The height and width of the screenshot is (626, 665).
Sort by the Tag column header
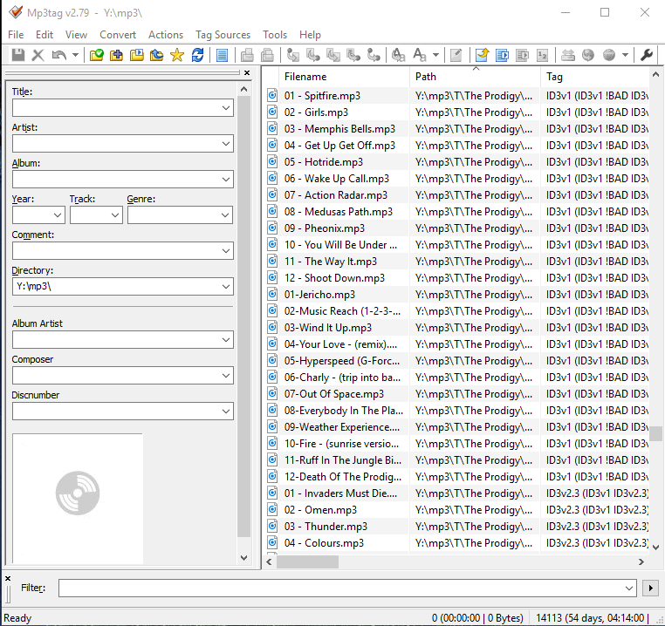(x=594, y=77)
